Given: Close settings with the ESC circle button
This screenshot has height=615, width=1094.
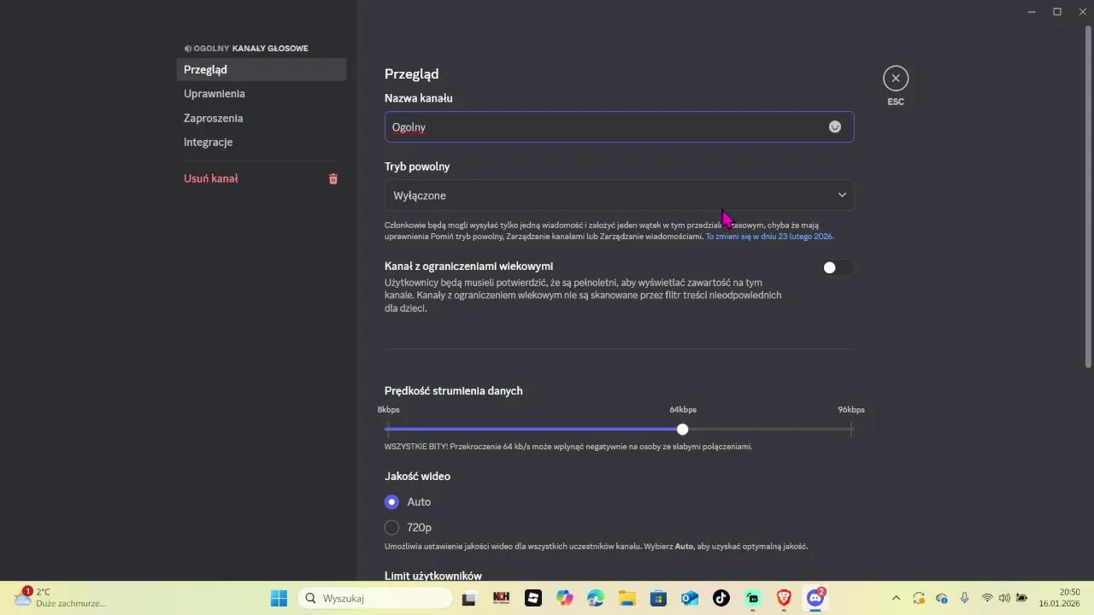Looking at the screenshot, I should tap(896, 79).
